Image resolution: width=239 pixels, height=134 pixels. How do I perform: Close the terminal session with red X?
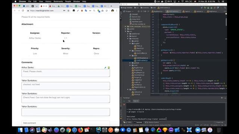click(x=124, y=105)
